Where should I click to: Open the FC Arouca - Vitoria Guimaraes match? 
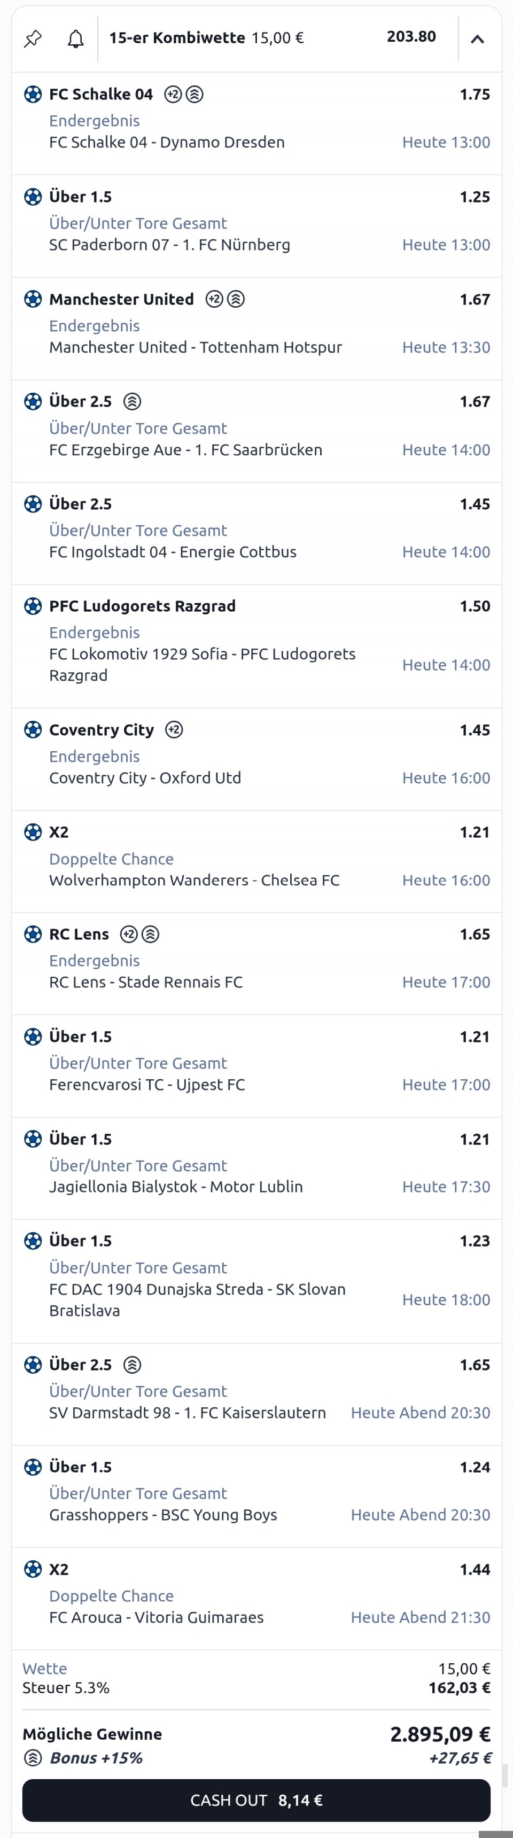(x=156, y=1617)
